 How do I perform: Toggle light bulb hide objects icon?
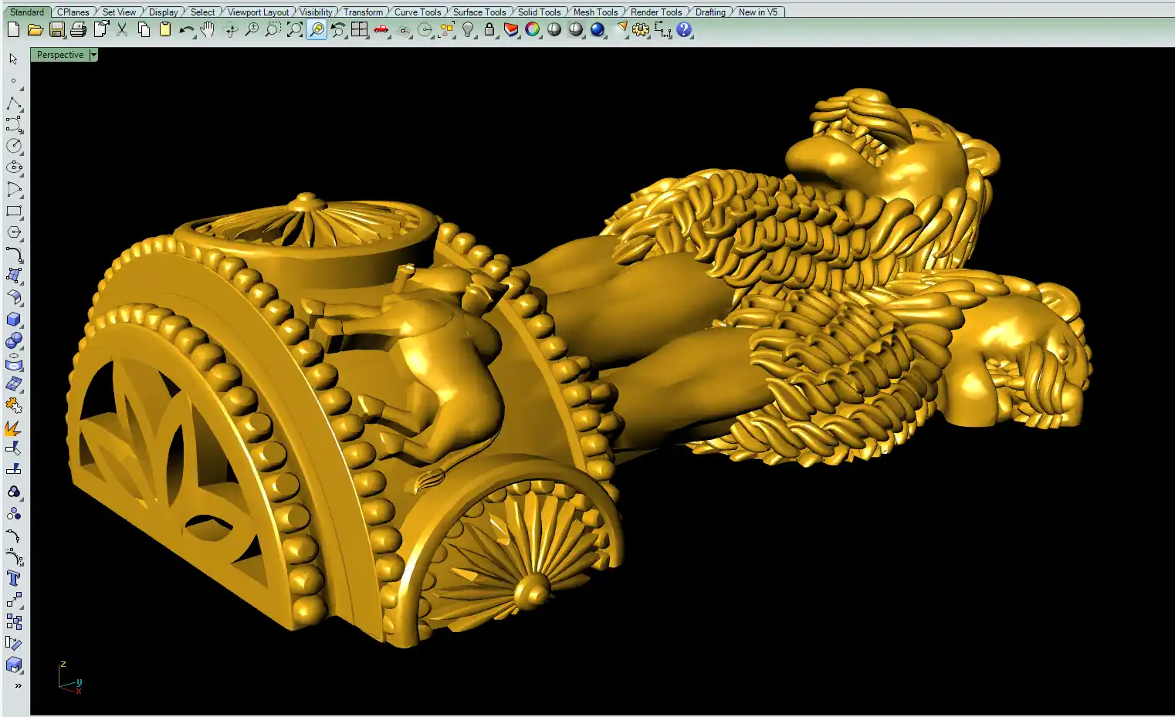click(x=468, y=30)
